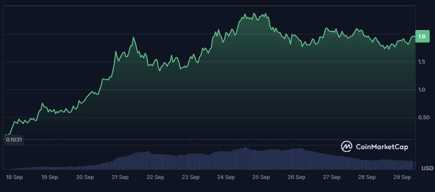This screenshot has height=192, width=435.
Task: Select the 20 Sep date label
Action: (85, 177)
